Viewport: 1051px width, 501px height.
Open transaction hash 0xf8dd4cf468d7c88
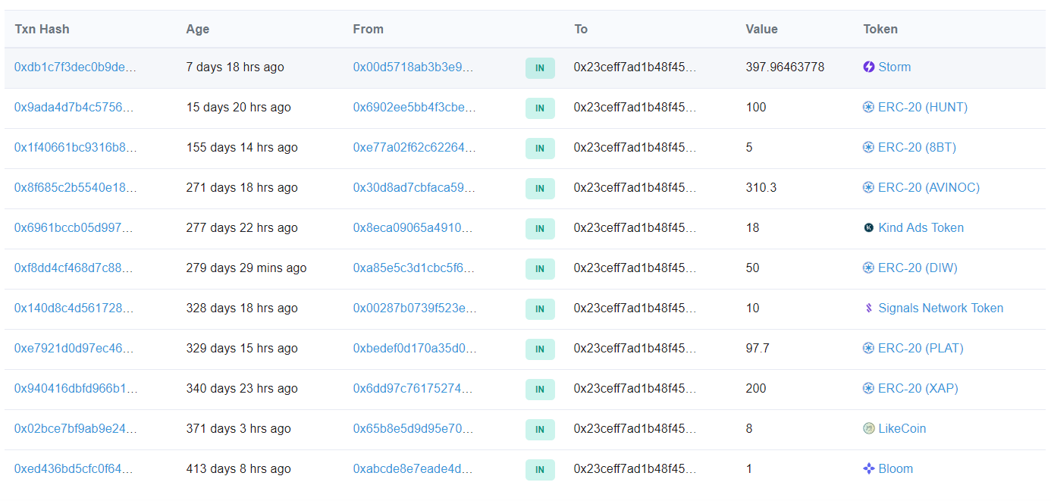tap(74, 268)
